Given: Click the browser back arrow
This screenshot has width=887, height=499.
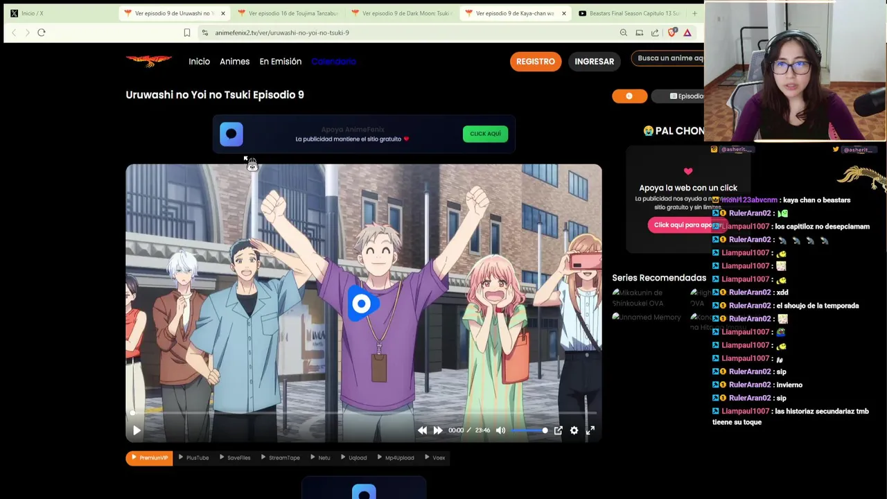Looking at the screenshot, I should (14, 33).
